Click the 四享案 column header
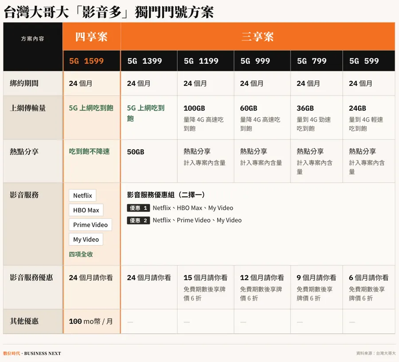The image size is (399, 362). [91, 37]
